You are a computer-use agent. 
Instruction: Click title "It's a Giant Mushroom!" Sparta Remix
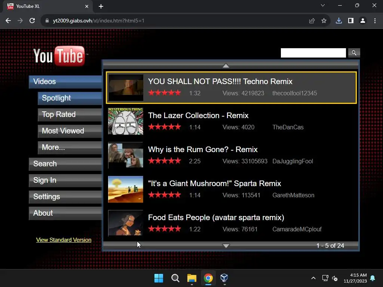click(x=214, y=183)
